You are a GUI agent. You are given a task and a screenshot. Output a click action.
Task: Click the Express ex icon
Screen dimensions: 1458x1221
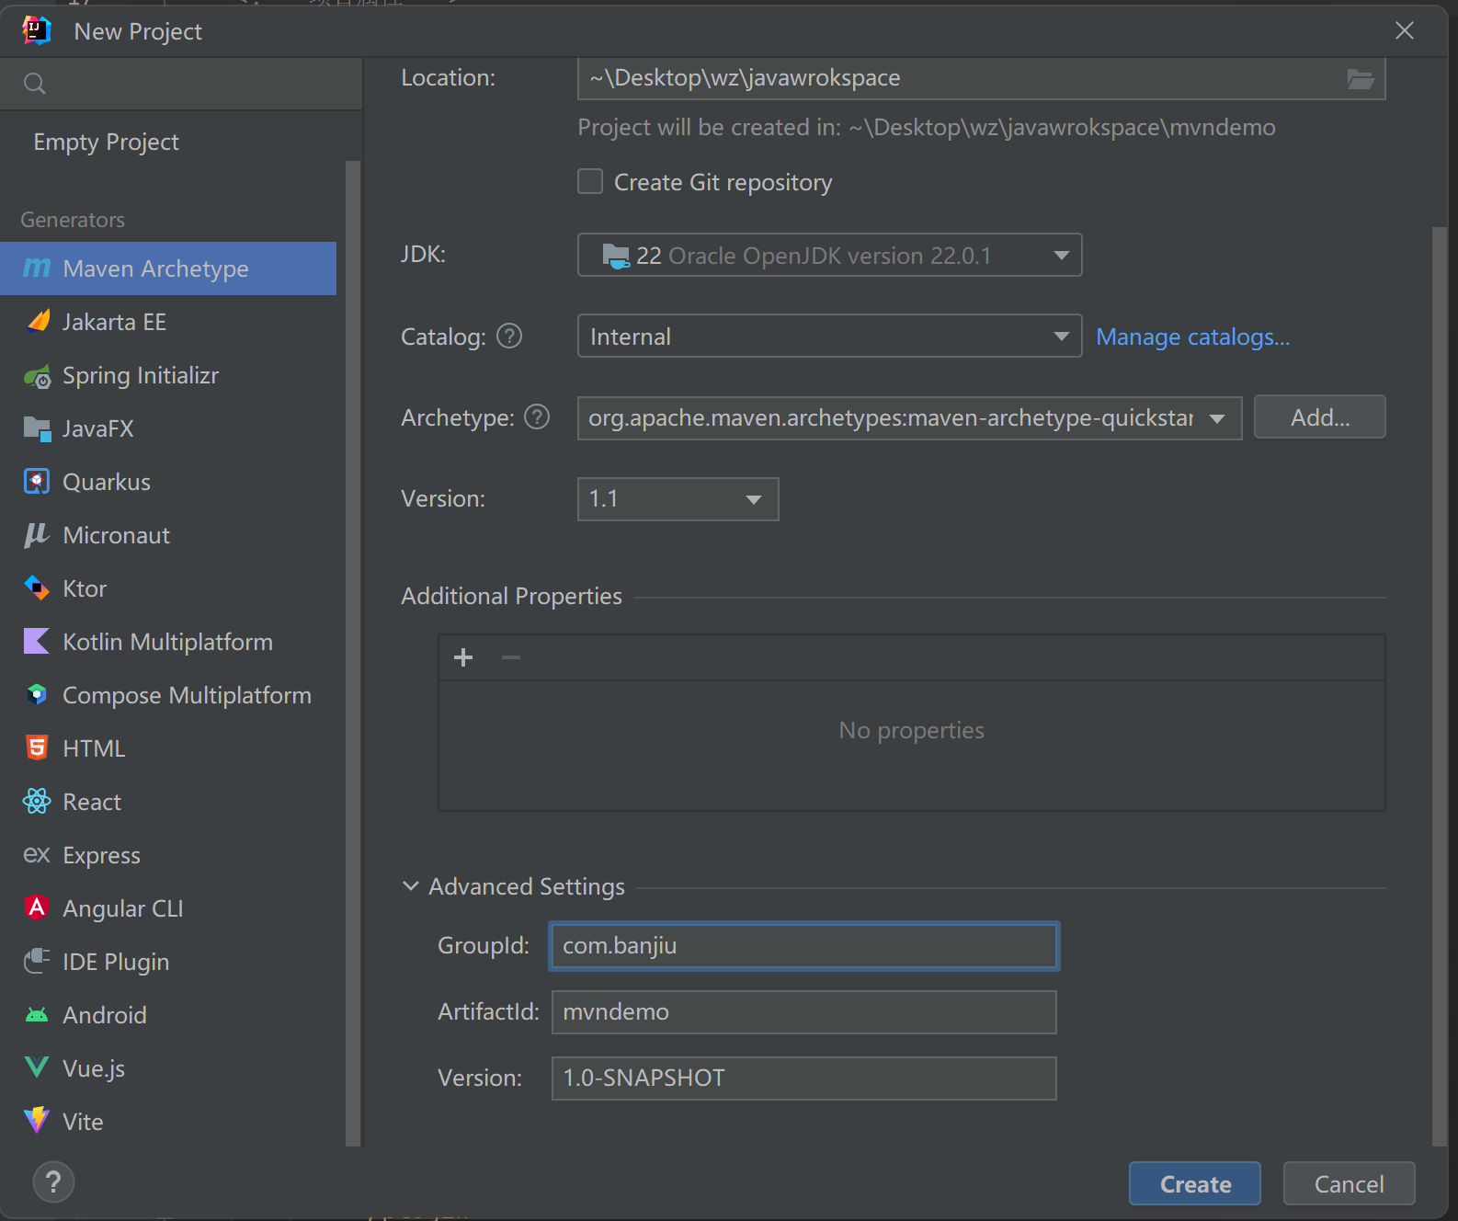pos(37,855)
